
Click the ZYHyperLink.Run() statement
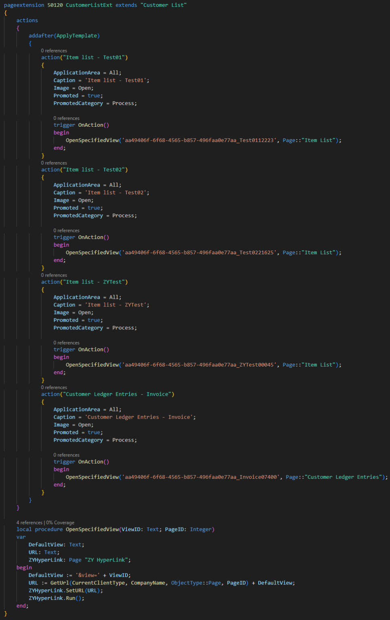[x=56, y=598]
